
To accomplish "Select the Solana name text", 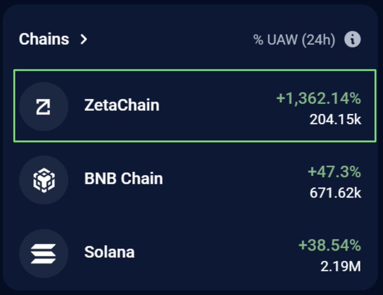I will click(109, 252).
